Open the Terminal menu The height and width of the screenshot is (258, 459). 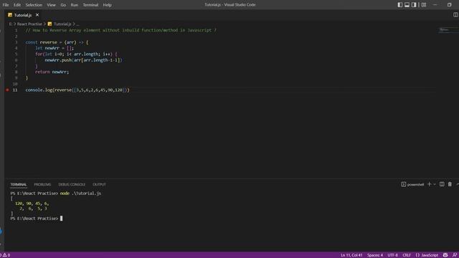[90, 5]
